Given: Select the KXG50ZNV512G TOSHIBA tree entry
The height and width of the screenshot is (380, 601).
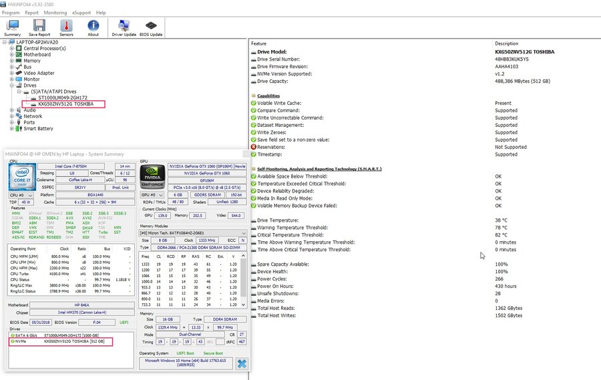Looking at the screenshot, I should tap(65, 104).
